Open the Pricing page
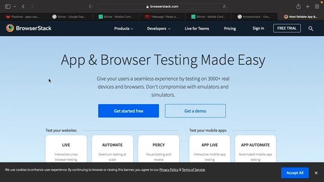 coord(230,28)
